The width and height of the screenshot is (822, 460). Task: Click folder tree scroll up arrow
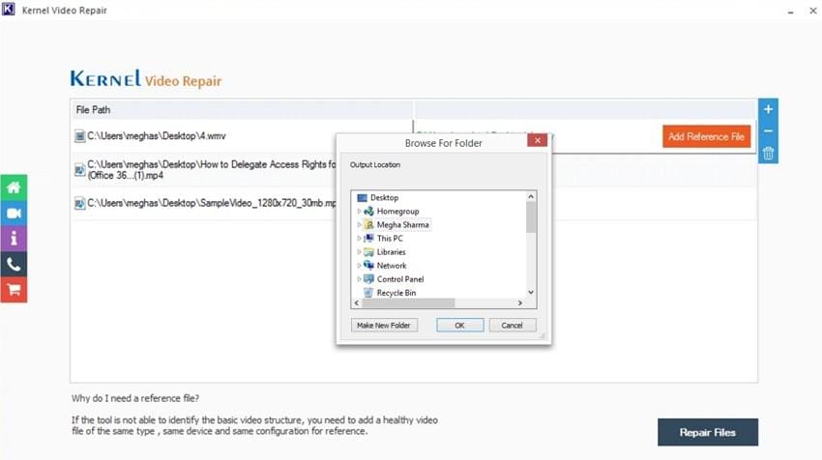point(531,196)
